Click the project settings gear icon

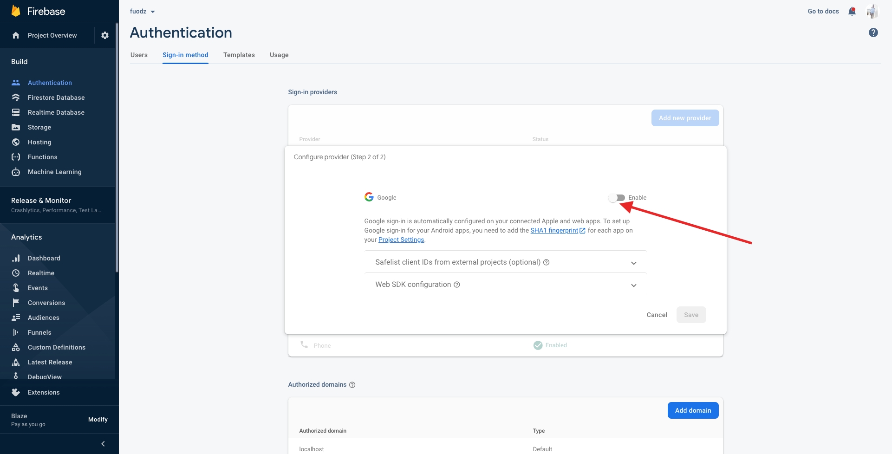(105, 35)
